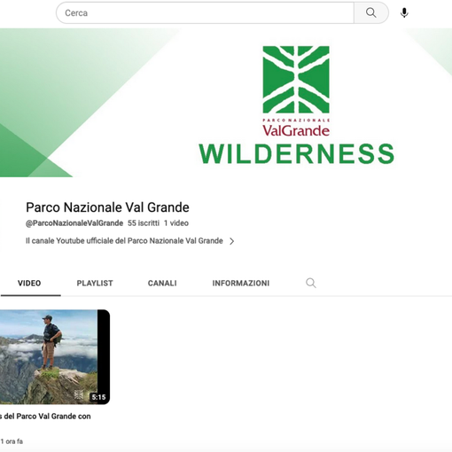Switch to the PLAYLIST tab
The height and width of the screenshot is (452, 452).
pyautogui.click(x=95, y=283)
